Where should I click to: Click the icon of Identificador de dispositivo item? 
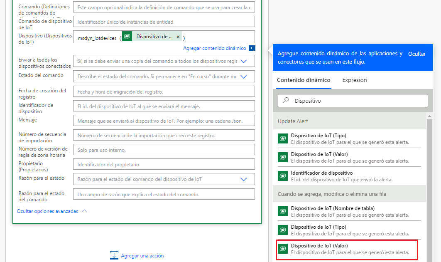[x=283, y=176]
